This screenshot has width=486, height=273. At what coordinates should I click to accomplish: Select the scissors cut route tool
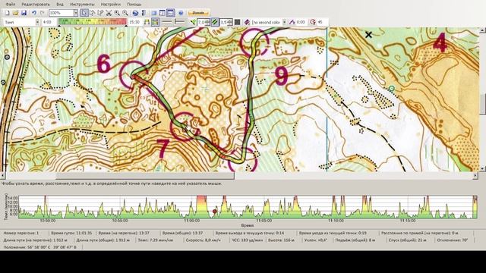tap(109, 13)
